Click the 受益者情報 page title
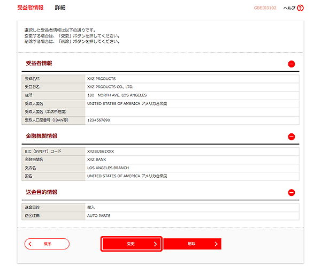Image resolution: width=321 pixels, height=272 pixels. pos(30,8)
